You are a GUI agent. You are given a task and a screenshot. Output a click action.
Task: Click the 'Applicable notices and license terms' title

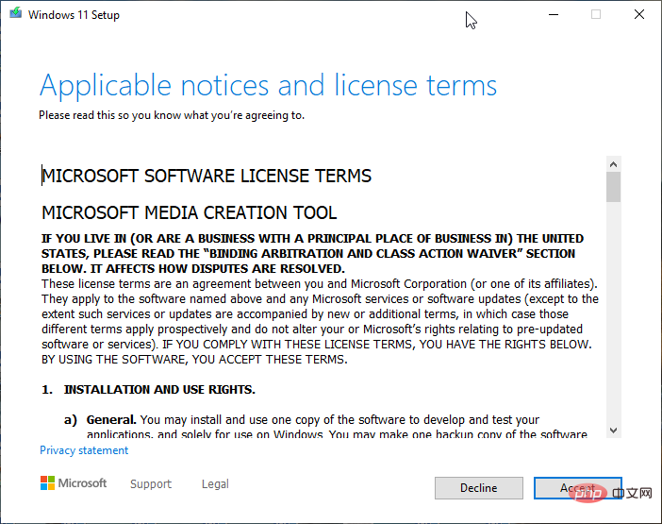pyautogui.click(x=268, y=86)
